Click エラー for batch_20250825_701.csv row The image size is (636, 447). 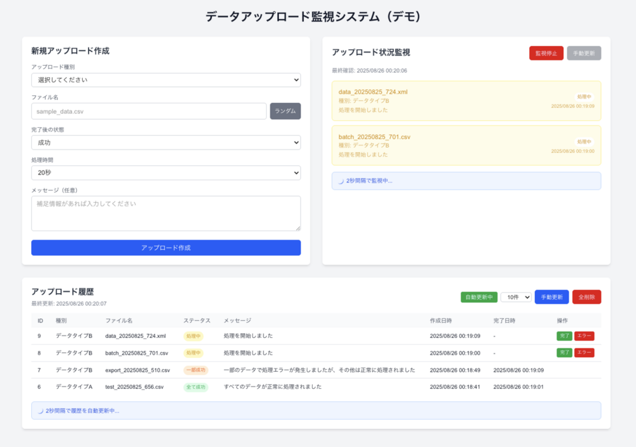[584, 353]
